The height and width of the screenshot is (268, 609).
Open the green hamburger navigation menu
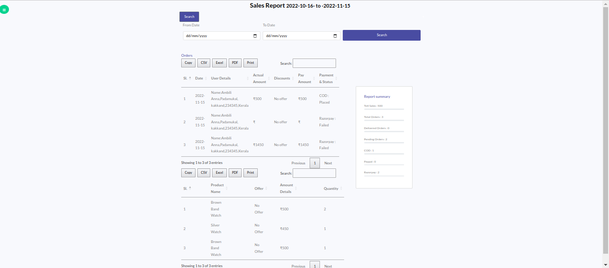4,9
